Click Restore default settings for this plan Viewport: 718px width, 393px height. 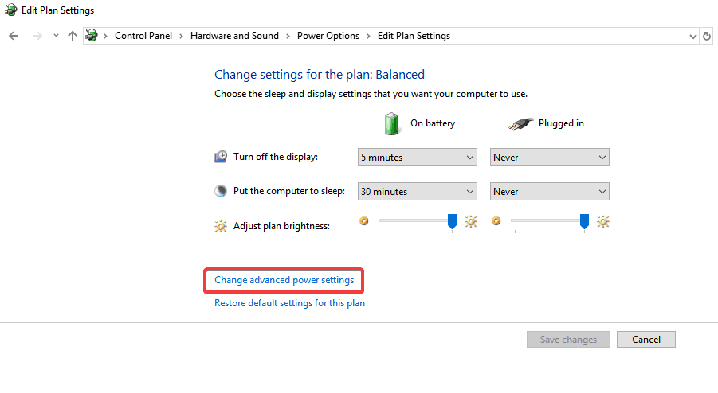(x=289, y=303)
